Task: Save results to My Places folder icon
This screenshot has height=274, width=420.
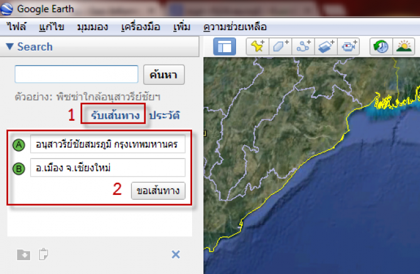Action: point(24,255)
